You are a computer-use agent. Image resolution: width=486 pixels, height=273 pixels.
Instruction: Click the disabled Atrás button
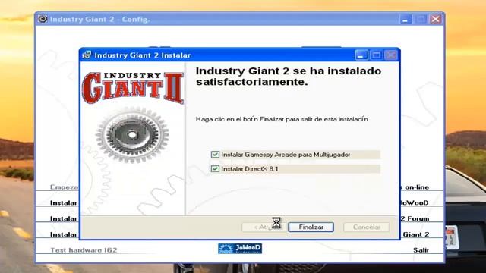[x=264, y=227]
